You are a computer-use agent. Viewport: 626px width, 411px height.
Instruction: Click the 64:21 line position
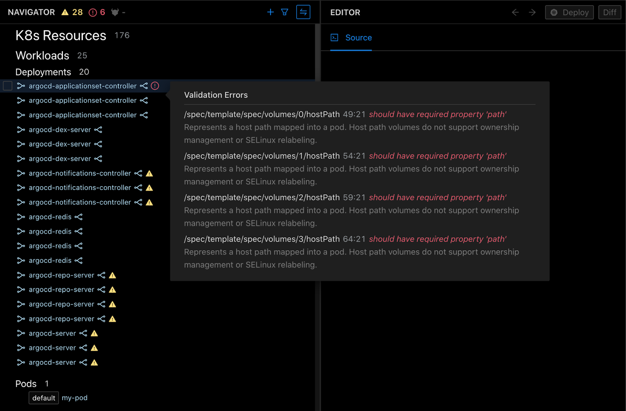tap(354, 239)
